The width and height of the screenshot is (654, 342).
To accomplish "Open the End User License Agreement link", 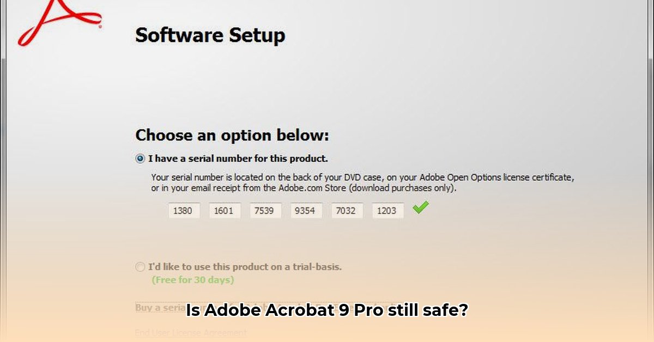I will coord(190,333).
